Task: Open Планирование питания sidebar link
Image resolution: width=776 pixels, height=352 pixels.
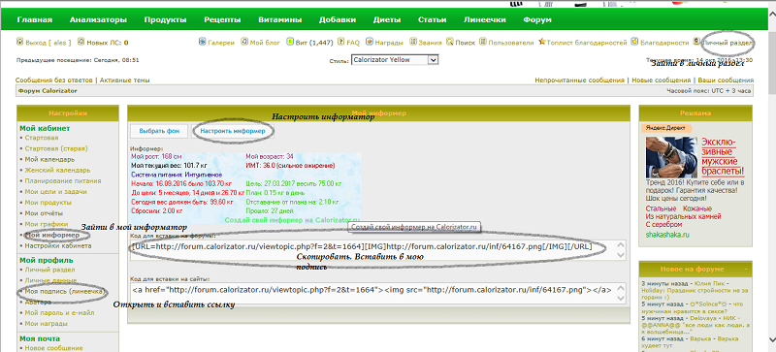Action: point(63,180)
